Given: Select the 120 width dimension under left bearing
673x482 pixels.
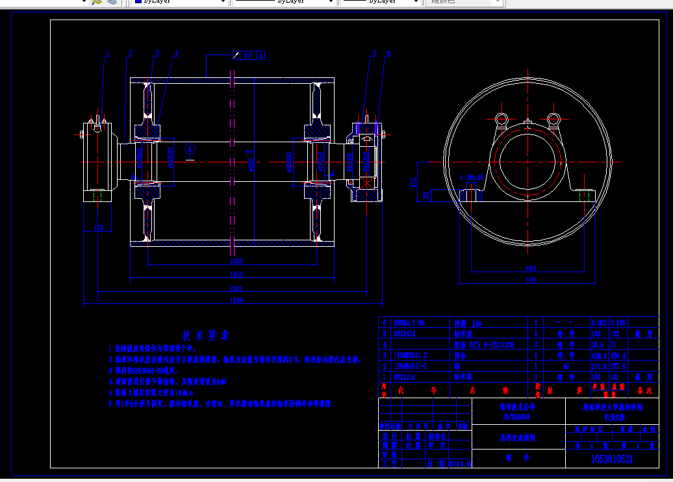Looking at the screenshot, I should pyautogui.click(x=99, y=228).
